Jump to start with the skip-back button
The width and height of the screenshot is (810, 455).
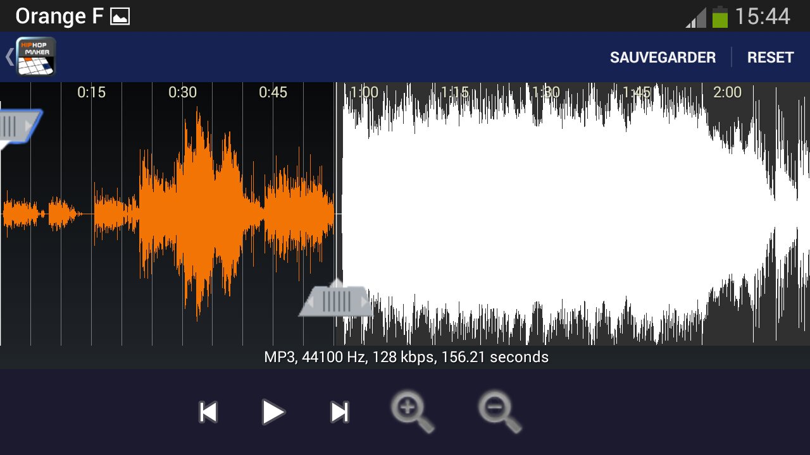(208, 412)
